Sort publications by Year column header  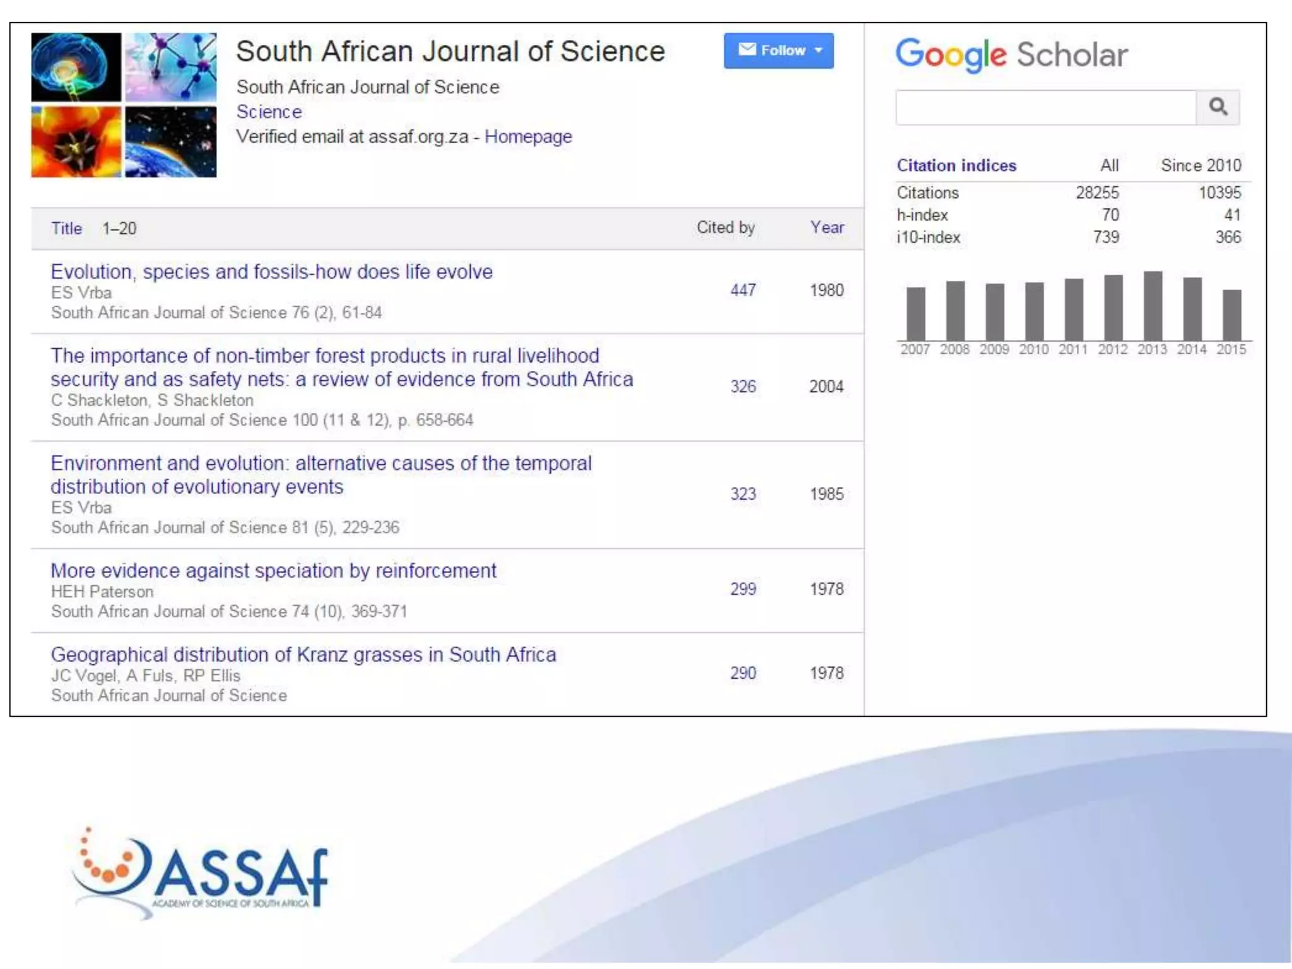click(x=826, y=228)
